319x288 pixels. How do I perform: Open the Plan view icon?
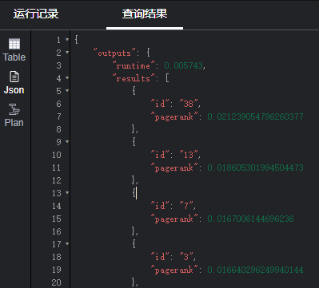click(x=14, y=116)
